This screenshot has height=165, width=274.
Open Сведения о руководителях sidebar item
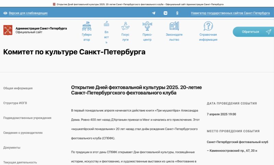pos(23,132)
